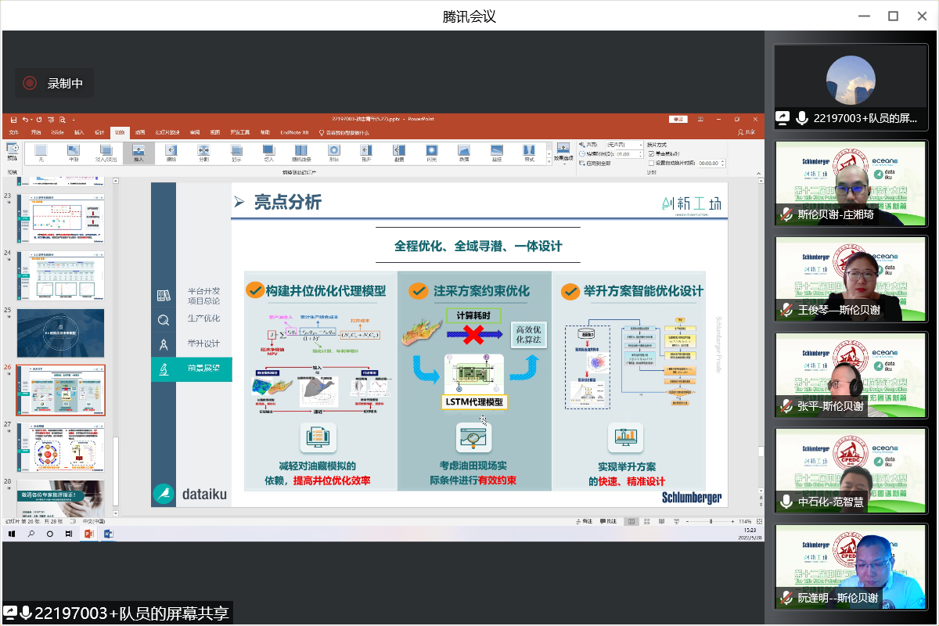939x626 pixels.
Task: Select the 推入 (Push) transition effect
Action: click(139, 152)
